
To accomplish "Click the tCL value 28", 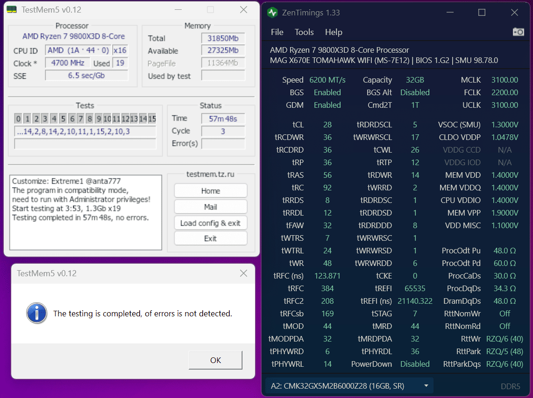I will (327, 125).
